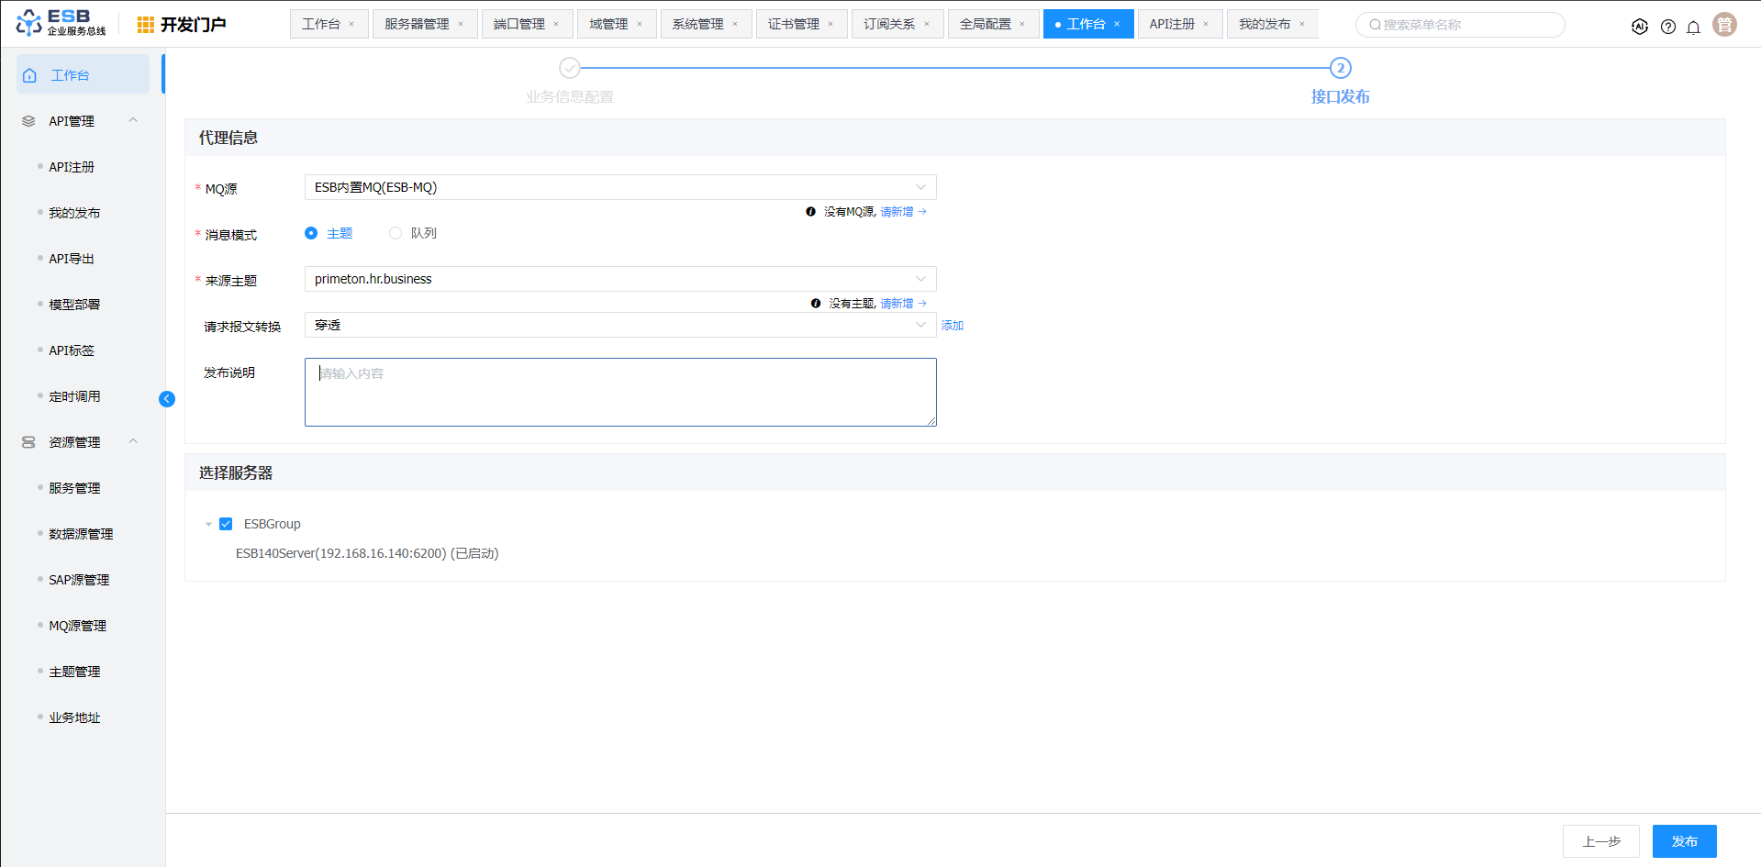The height and width of the screenshot is (867, 1761).
Task: Select the 队列 message mode radio
Action: [x=396, y=233]
